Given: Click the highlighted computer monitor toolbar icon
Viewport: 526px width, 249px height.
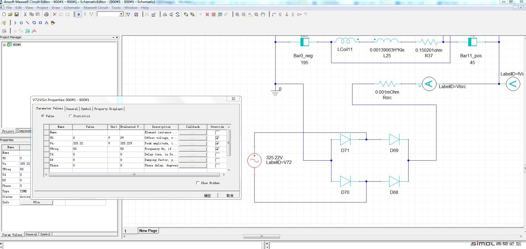Looking at the screenshot, I should [x=78, y=14].
